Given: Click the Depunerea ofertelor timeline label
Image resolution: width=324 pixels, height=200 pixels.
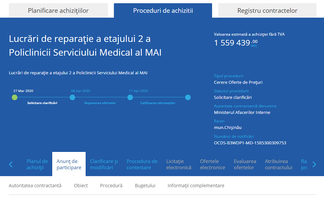Looking at the screenshot, I should coord(100,103).
